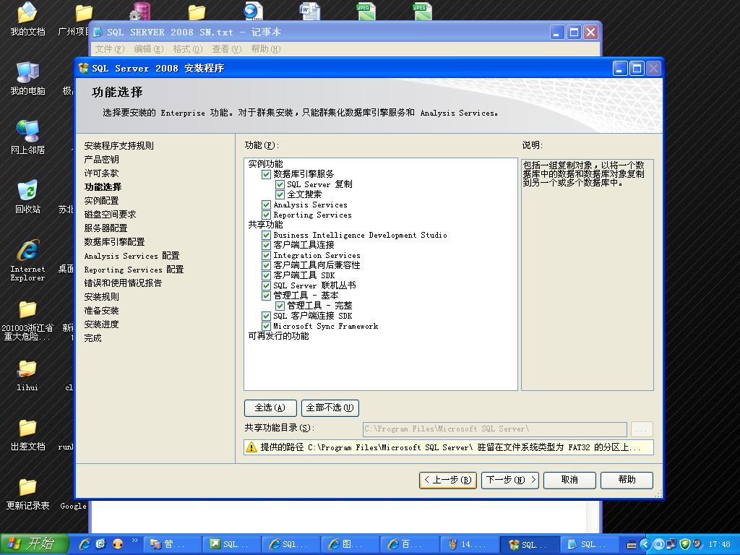Launch Internet Explorer from the desktop
740x555 pixels.
[27, 251]
